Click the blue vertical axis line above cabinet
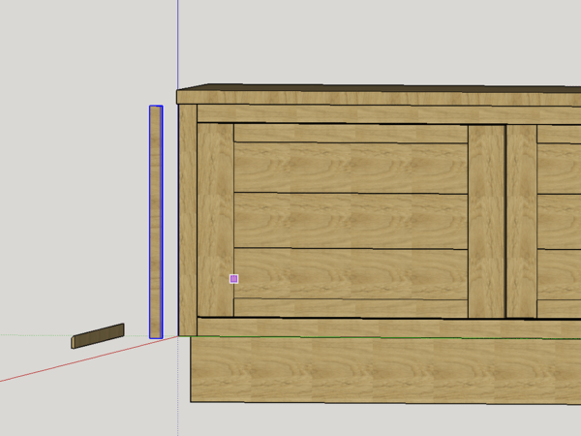Image resolution: width=581 pixels, height=436 pixels. (177, 39)
